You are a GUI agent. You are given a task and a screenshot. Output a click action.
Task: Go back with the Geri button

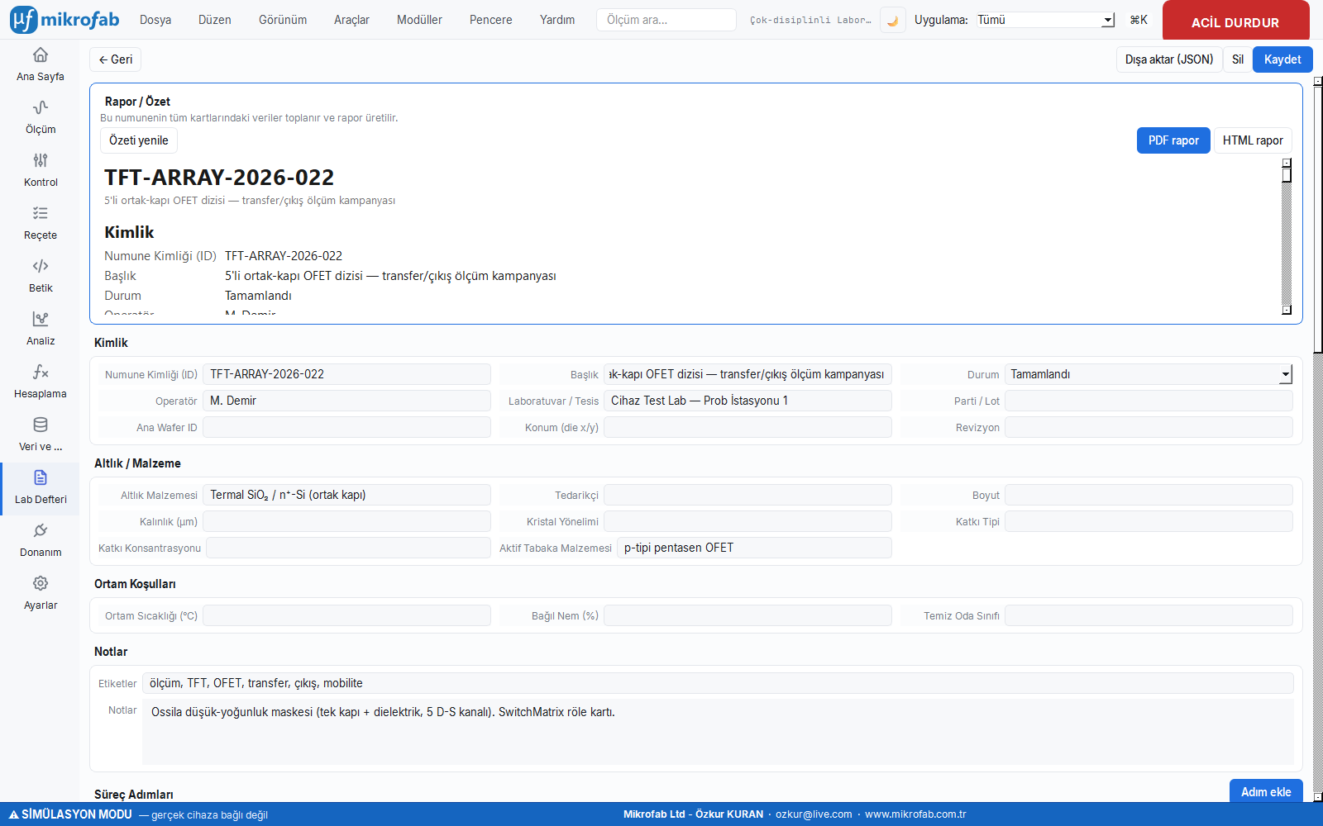click(115, 59)
